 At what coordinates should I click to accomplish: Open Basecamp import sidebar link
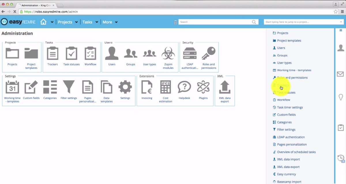(x=289, y=182)
